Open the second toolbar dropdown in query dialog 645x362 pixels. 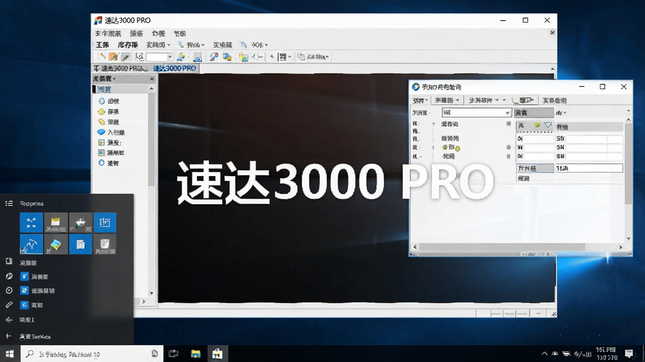click(x=447, y=100)
